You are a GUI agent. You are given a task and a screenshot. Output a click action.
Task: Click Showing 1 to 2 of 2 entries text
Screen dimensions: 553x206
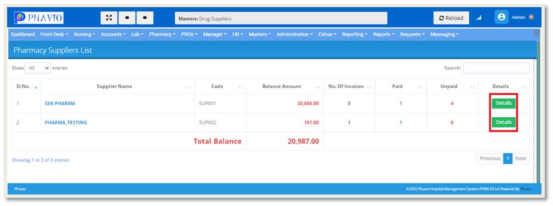click(41, 160)
